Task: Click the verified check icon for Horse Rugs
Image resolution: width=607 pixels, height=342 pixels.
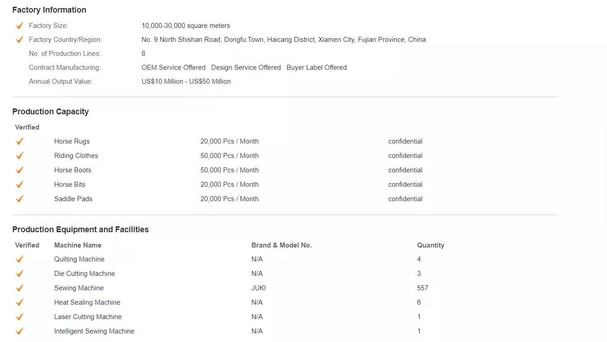Action: [x=20, y=141]
